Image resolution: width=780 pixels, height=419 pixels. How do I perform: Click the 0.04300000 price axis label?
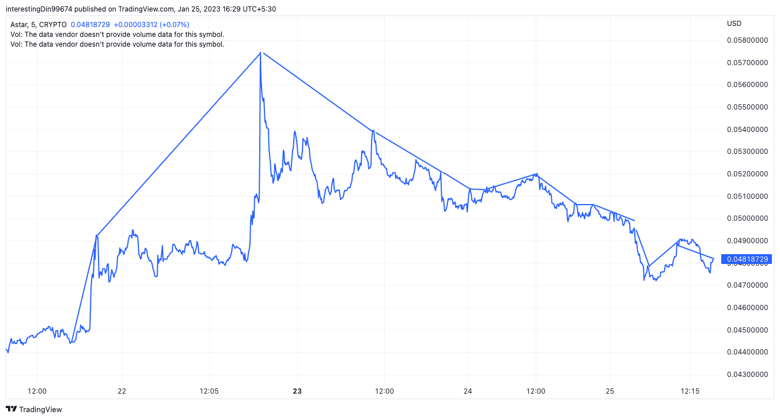pyautogui.click(x=747, y=375)
